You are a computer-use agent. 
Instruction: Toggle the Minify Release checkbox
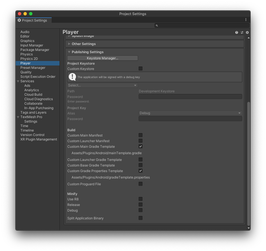coord(141,205)
